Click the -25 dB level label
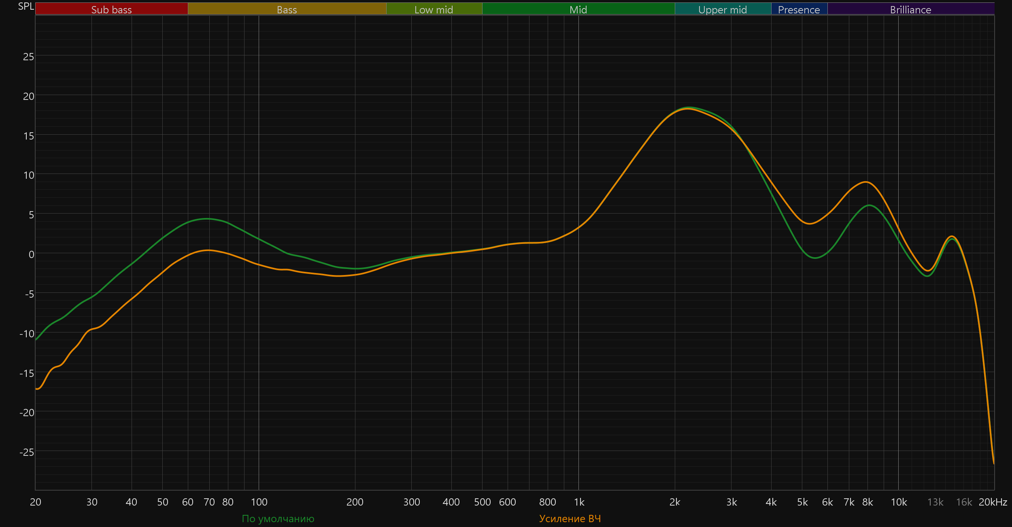 27,452
